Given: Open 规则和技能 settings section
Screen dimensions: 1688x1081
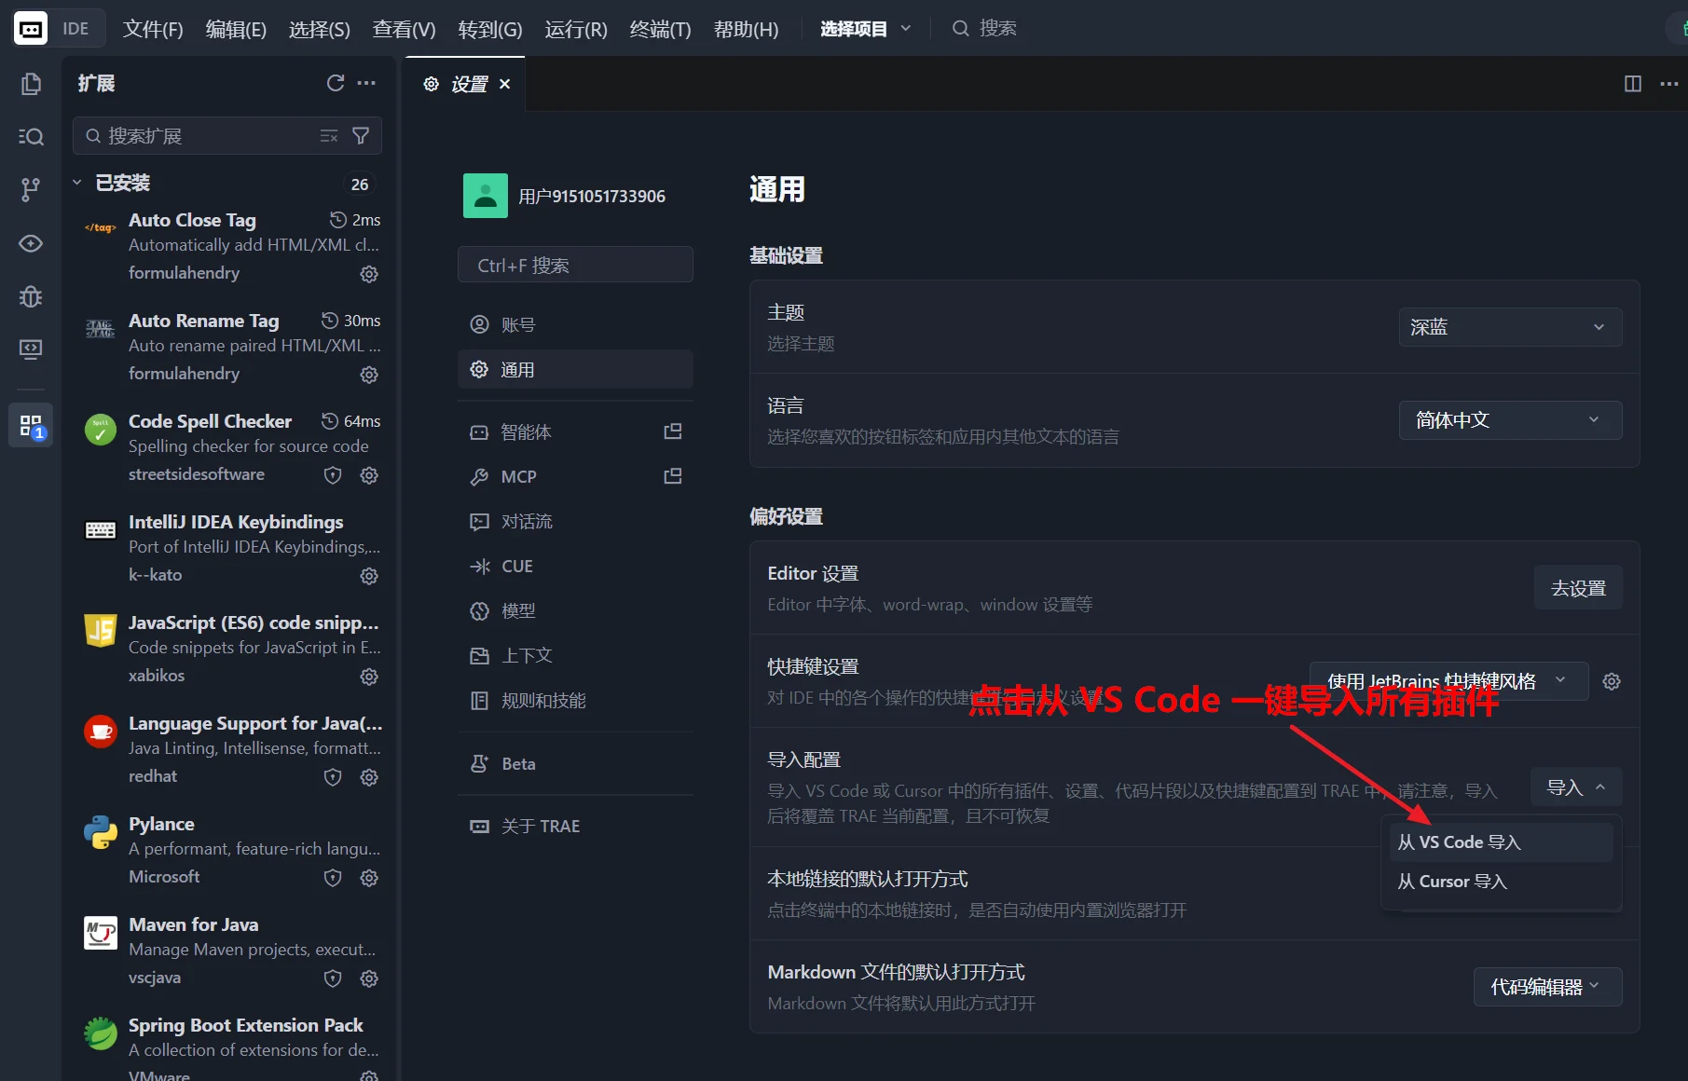Looking at the screenshot, I should coord(575,700).
